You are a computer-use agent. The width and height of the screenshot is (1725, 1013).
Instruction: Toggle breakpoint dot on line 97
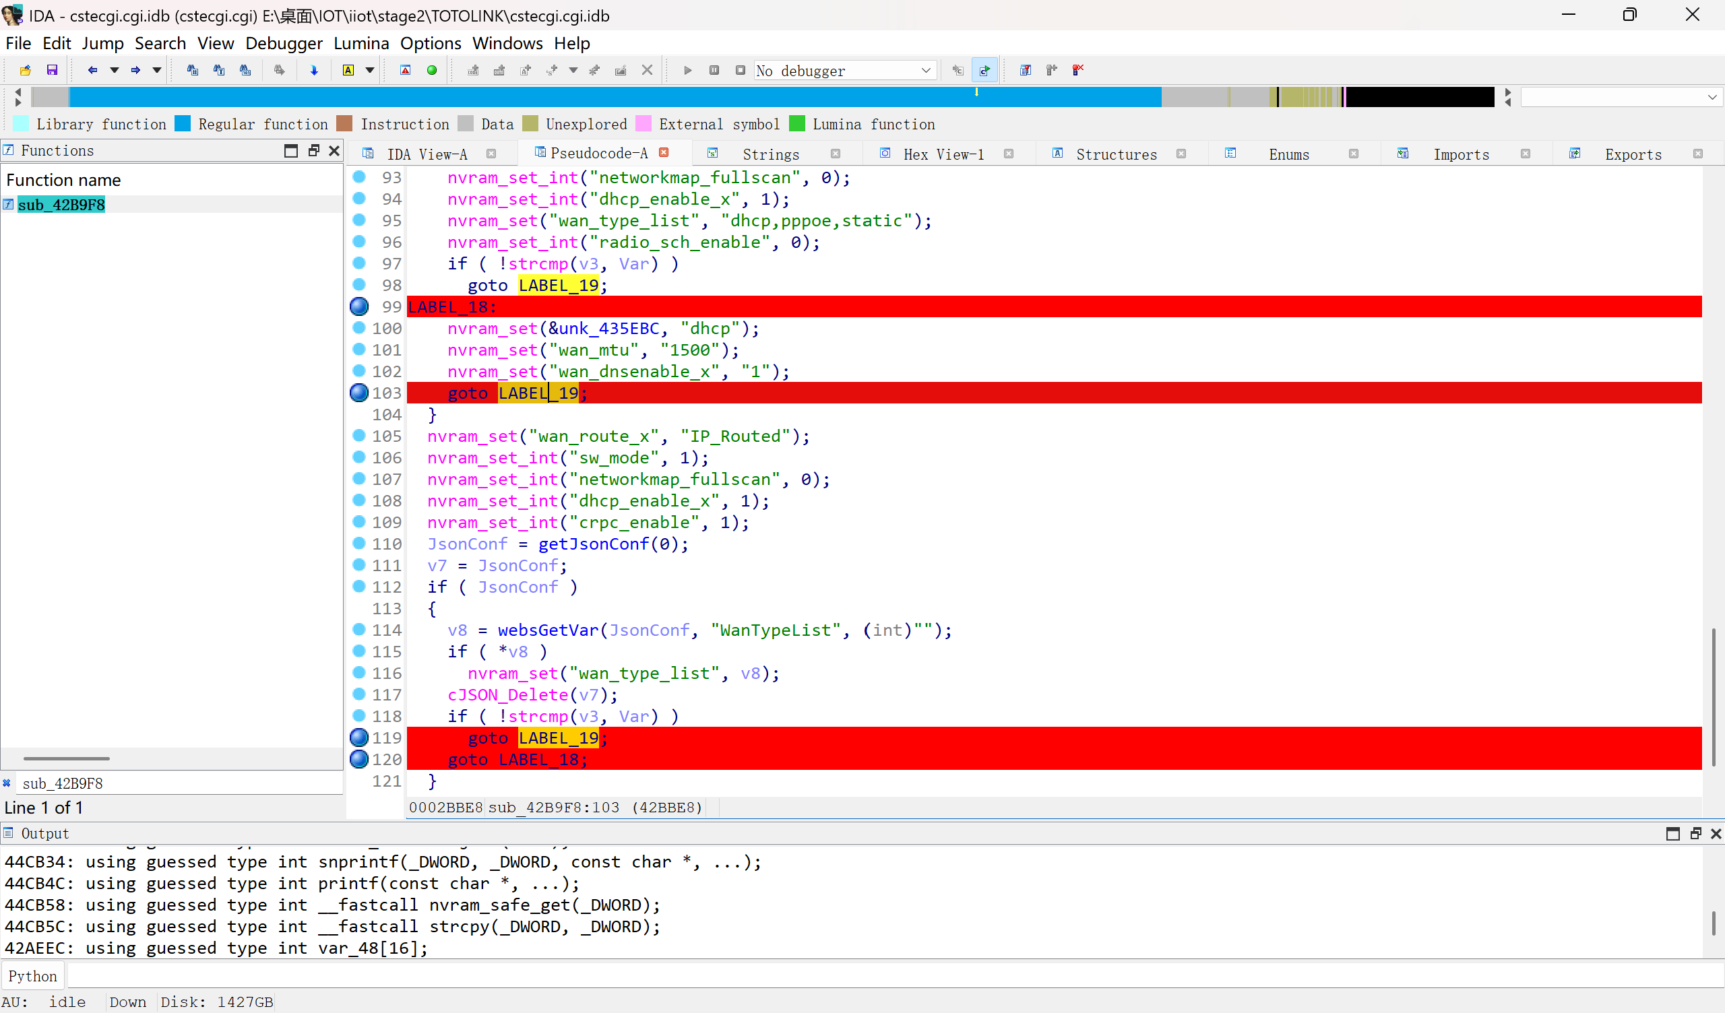[x=359, y=263]
